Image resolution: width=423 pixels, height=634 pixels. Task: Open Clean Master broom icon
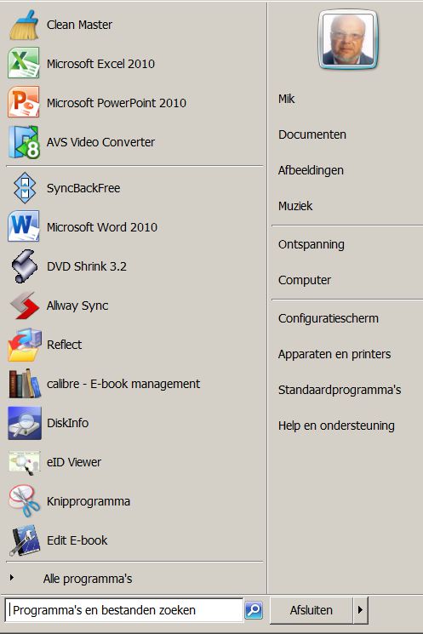[25, 25]
